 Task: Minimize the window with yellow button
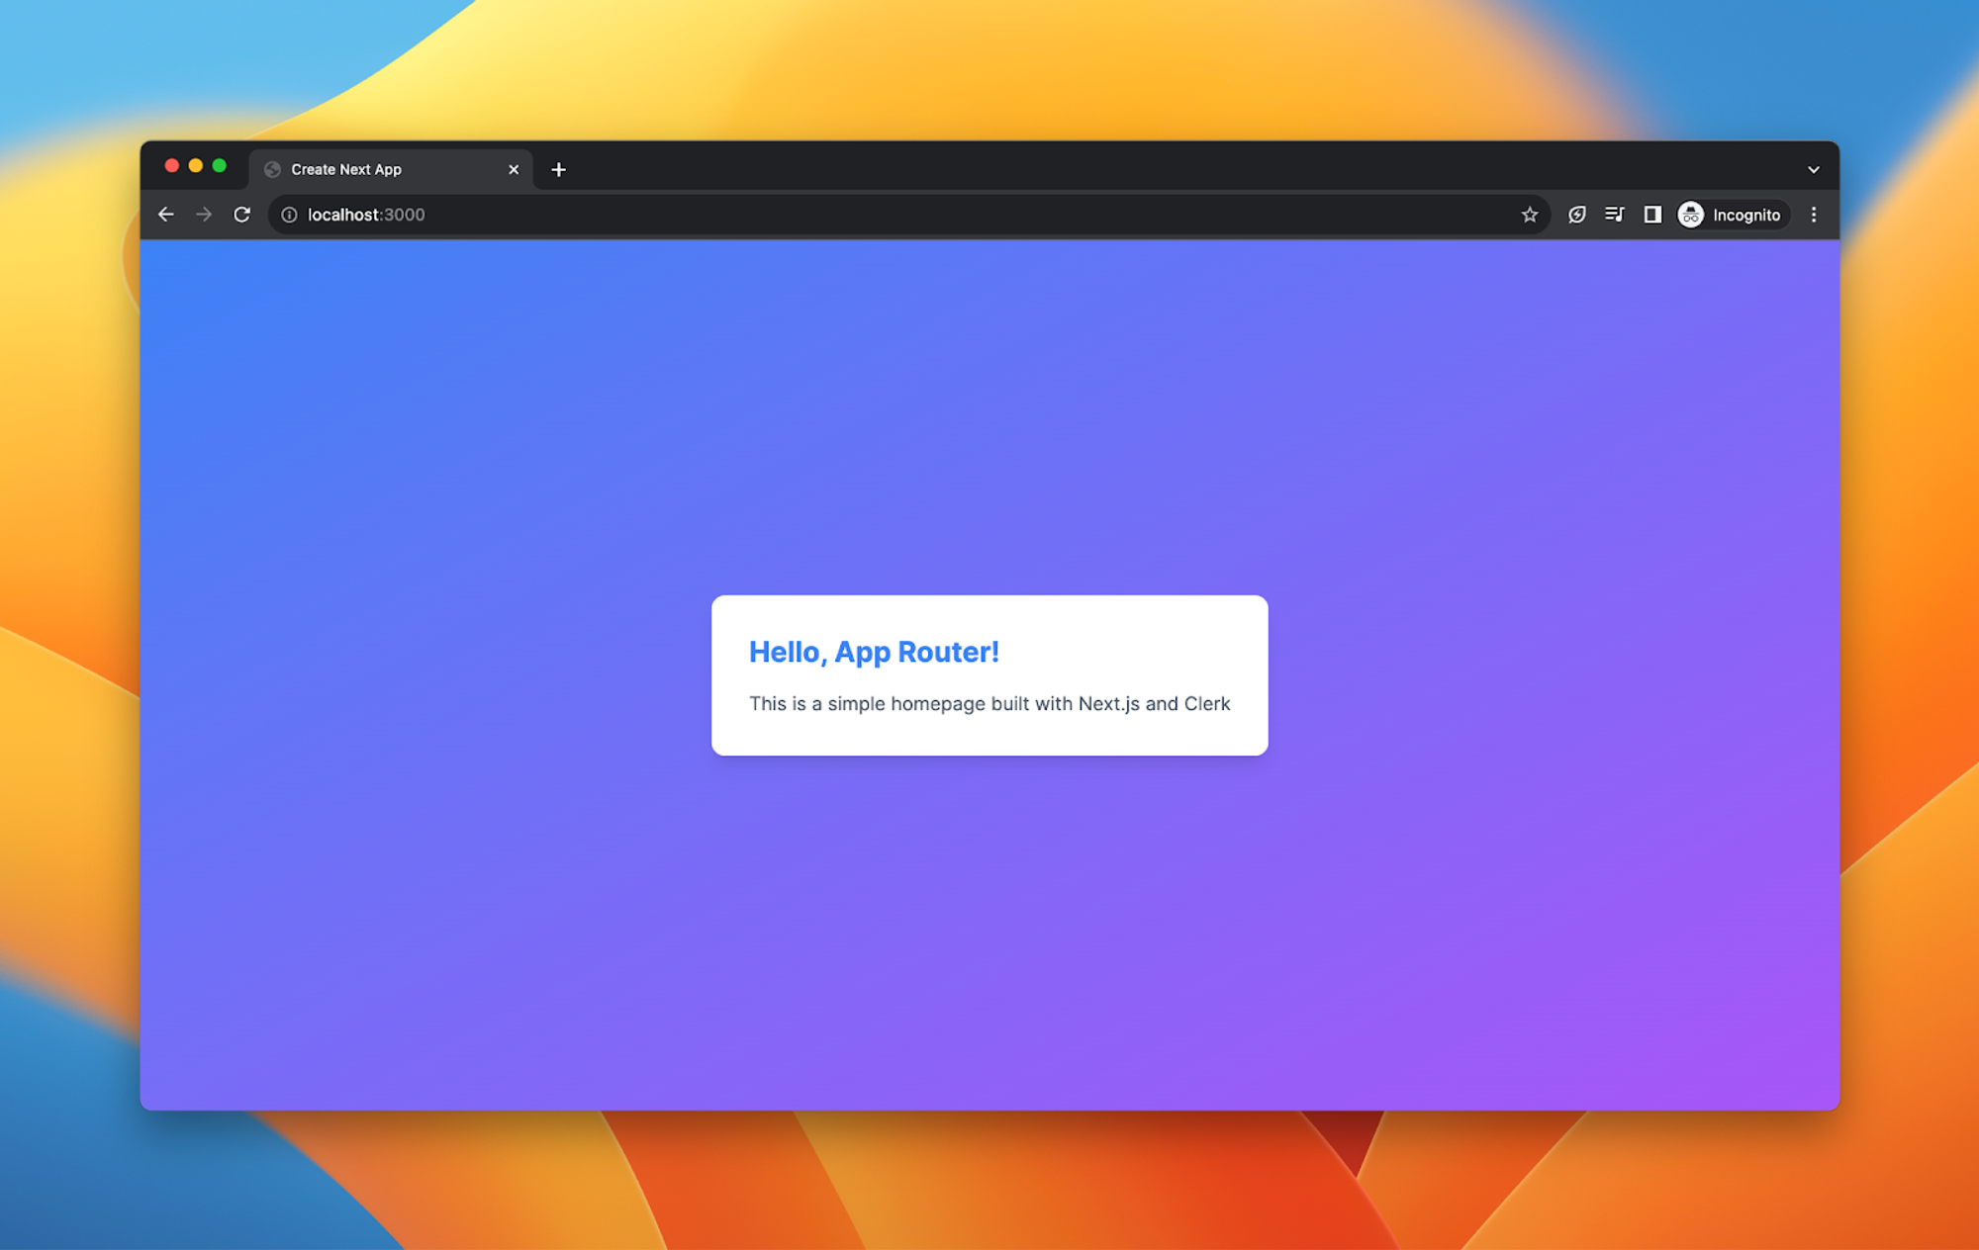195,166
